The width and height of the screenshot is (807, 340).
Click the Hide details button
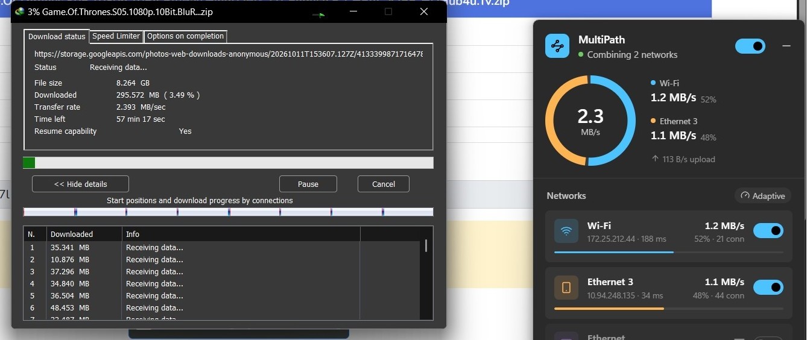point(80,184)
